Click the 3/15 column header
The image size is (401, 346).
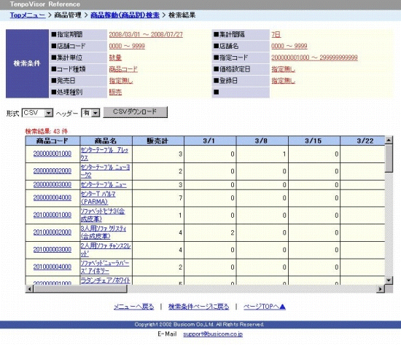click(314, 141)
